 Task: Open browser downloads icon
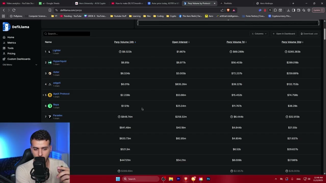click(288, 10)
